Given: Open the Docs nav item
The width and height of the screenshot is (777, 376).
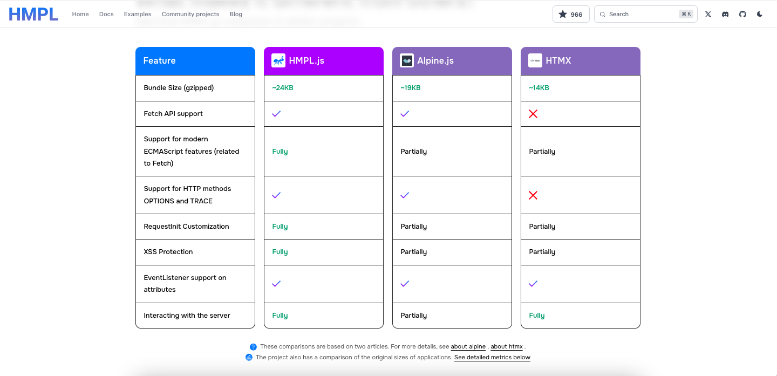Looking at the screenshot, I should (x=106, y=14).
